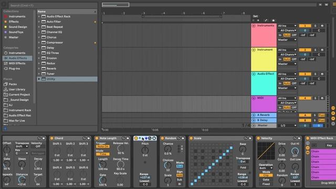Open Audio Effect track Master output dropdown
Viewport: 336px width, 189px height.
(287, 88)
